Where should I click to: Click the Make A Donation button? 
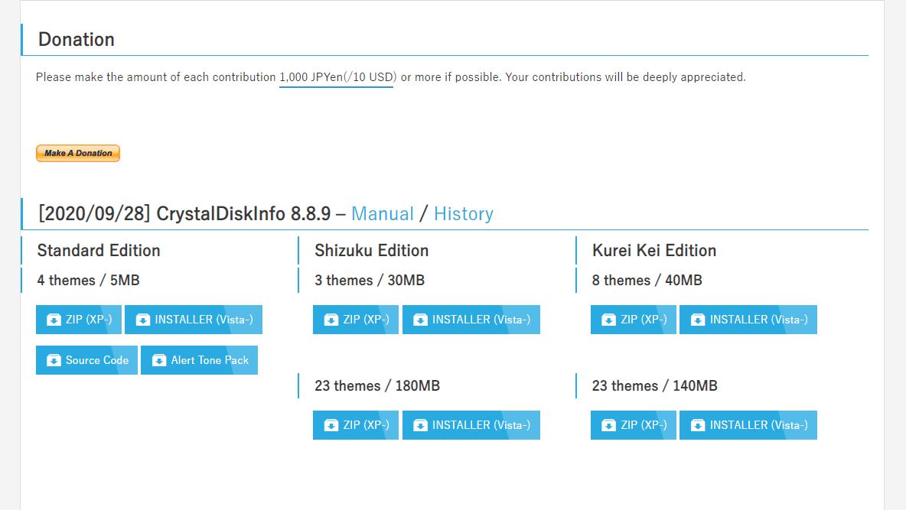point(78,153)
